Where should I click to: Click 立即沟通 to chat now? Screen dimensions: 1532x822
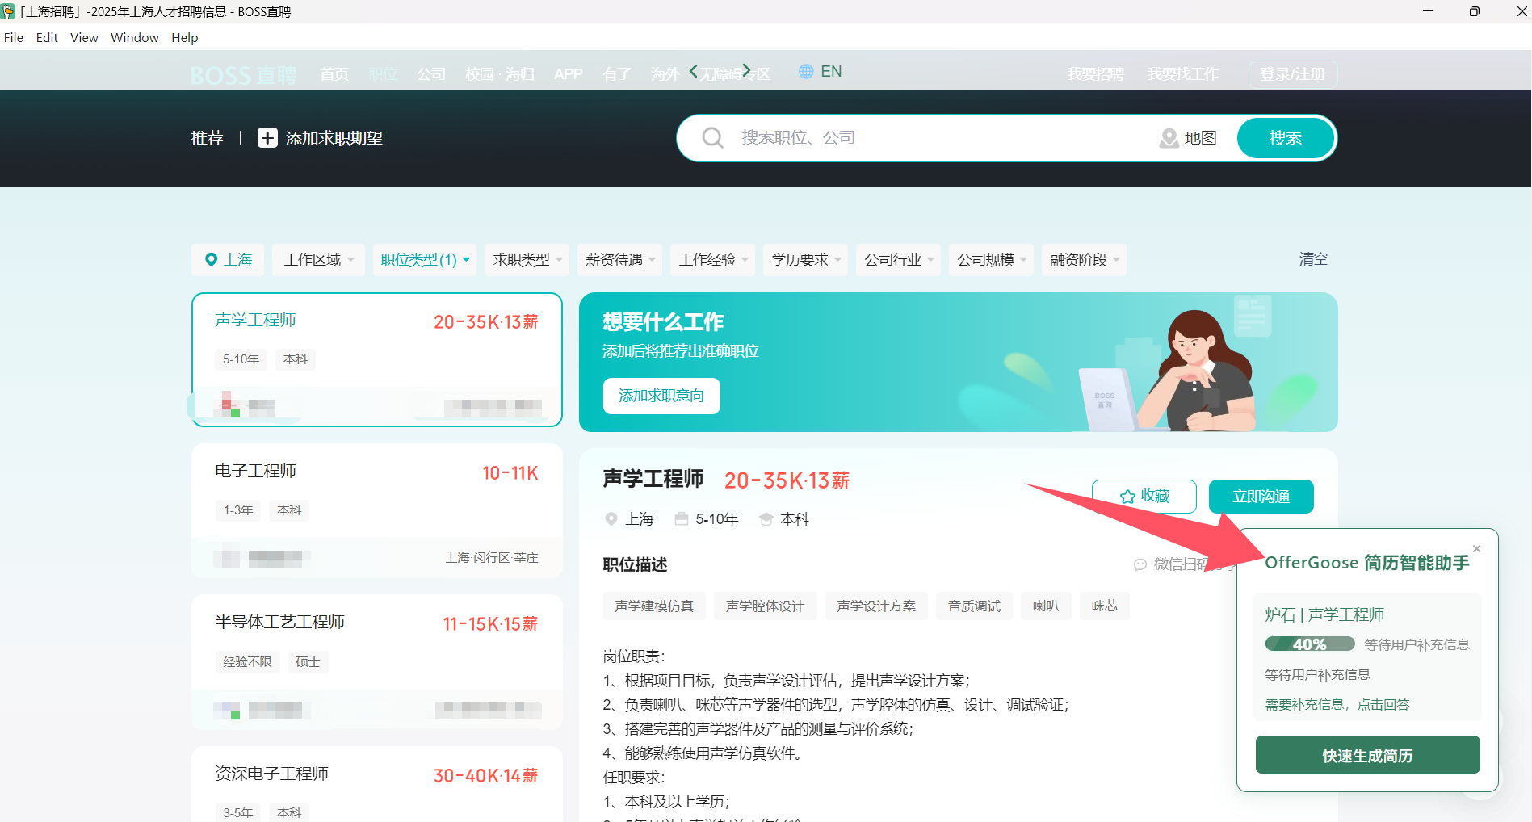click(1261, 497)
